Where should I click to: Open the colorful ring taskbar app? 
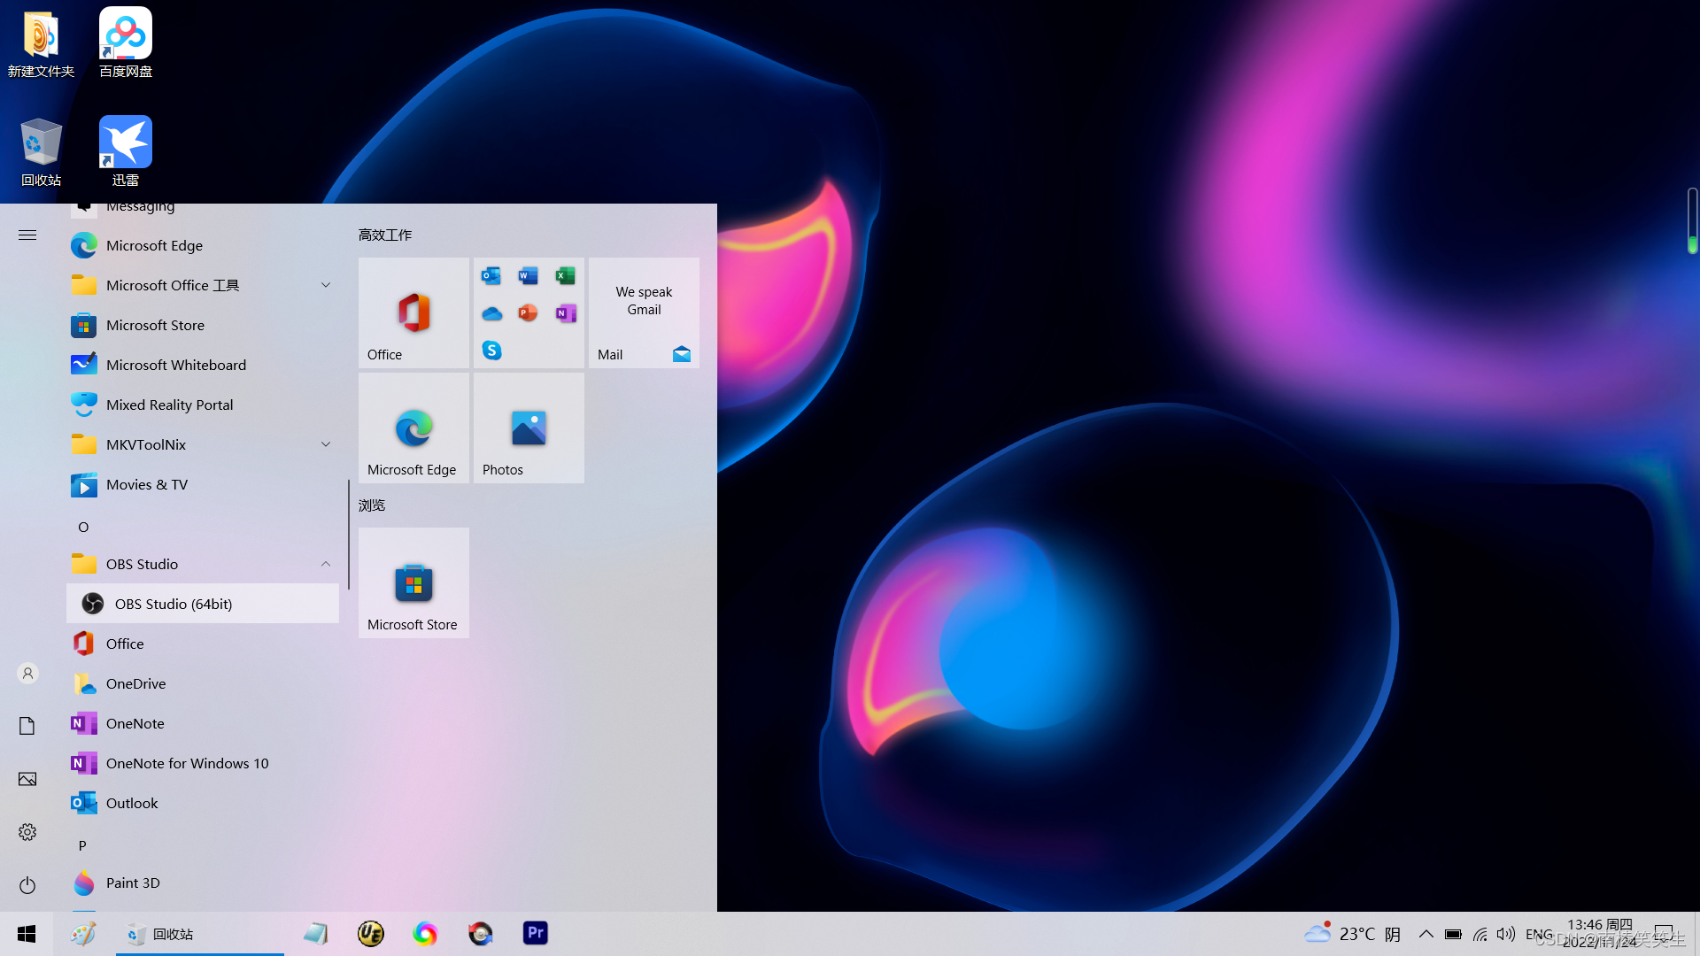click(x=426, y=934)
